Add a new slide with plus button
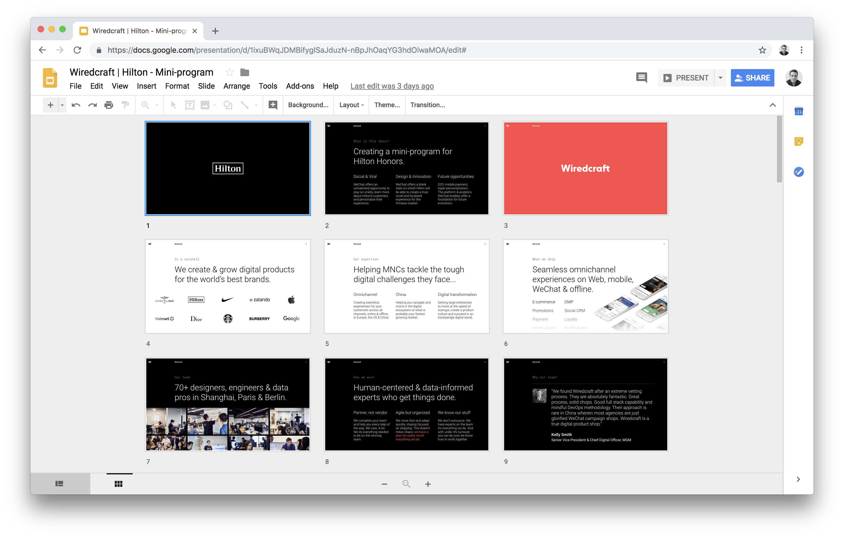This screenshot has width=844, height=538. pos(51,105)
